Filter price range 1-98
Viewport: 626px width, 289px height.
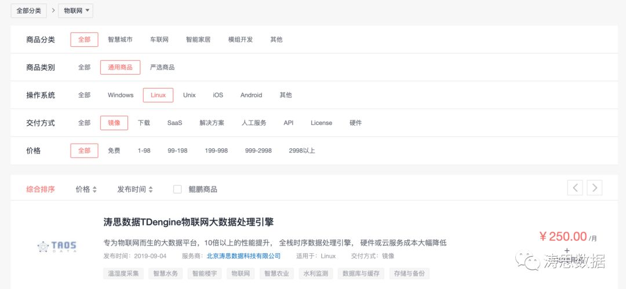[x=144, y=151]
